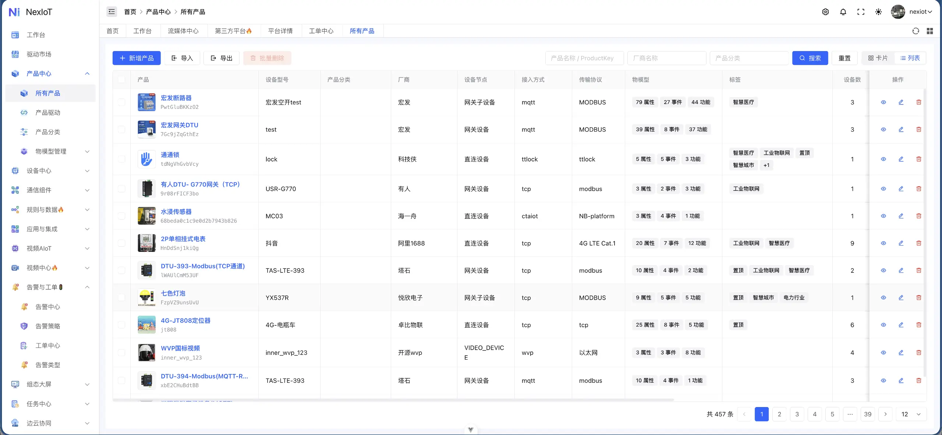The image size is (942, 435).
Task: Switch theme with the sun icon
Action: coord(878,12)
